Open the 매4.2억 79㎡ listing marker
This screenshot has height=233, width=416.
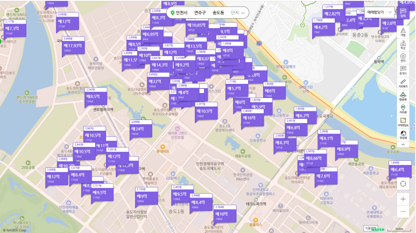(323, 27)
